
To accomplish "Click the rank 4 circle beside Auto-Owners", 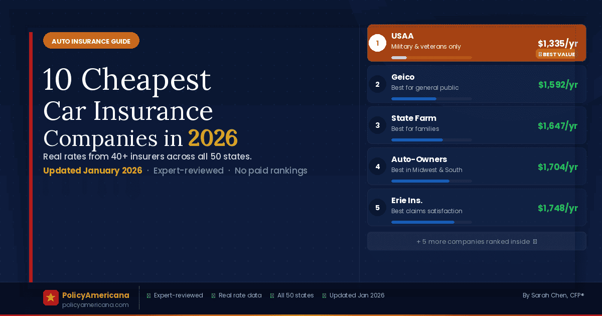I will (377, 167).
